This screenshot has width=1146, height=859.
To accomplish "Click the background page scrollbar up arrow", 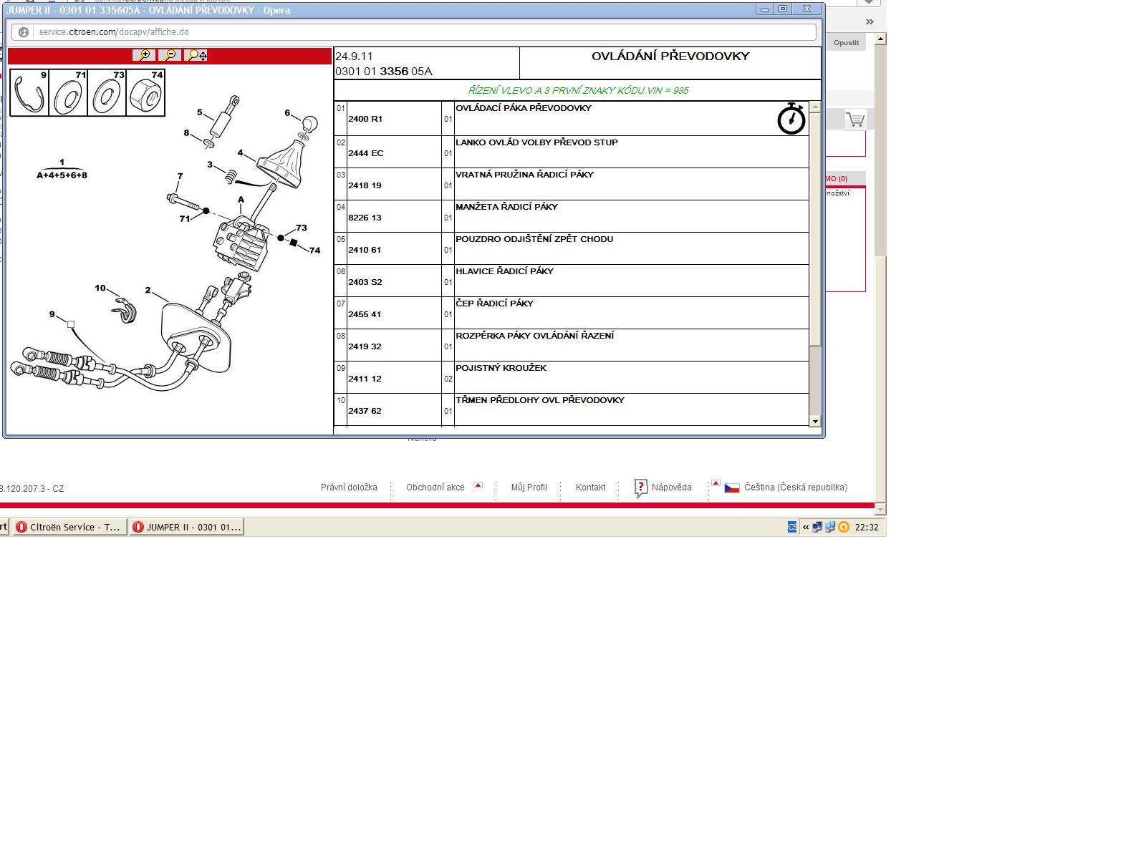I will [881, 39].
